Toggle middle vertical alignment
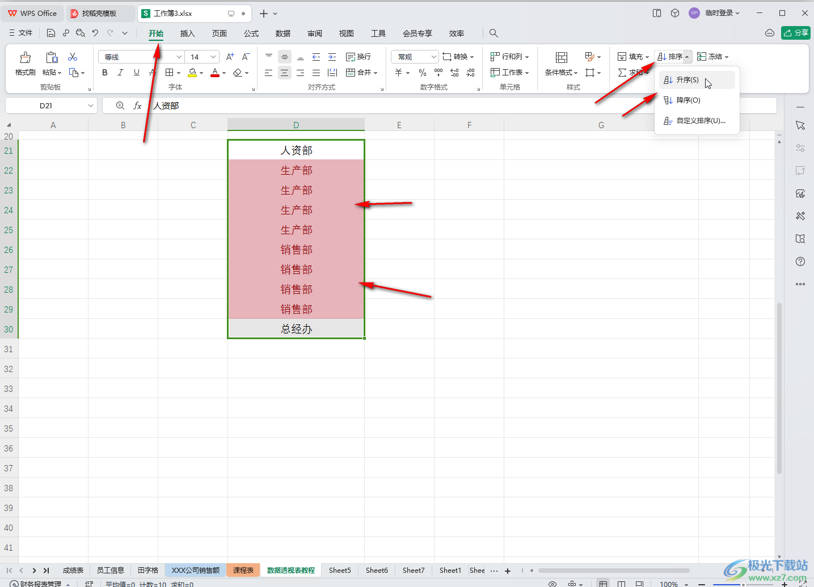Viewport: 814px width, 587px height. coord(284,57)
